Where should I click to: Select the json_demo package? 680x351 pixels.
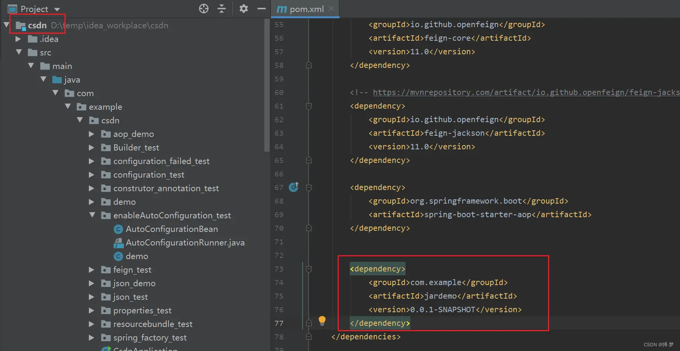click(134, 283)
